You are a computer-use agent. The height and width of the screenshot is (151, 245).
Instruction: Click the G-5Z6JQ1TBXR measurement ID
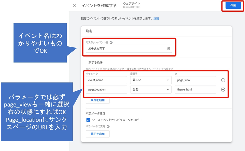(x=131, y=7)
